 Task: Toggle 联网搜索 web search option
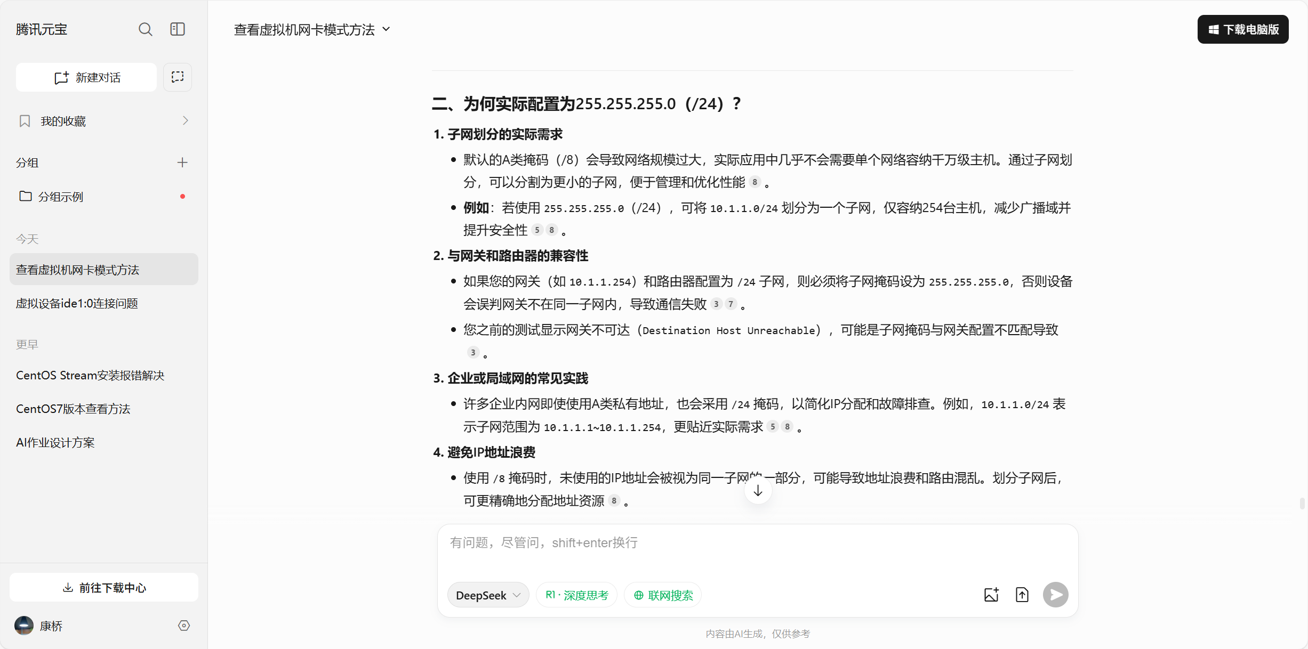(x=663, y=595)
